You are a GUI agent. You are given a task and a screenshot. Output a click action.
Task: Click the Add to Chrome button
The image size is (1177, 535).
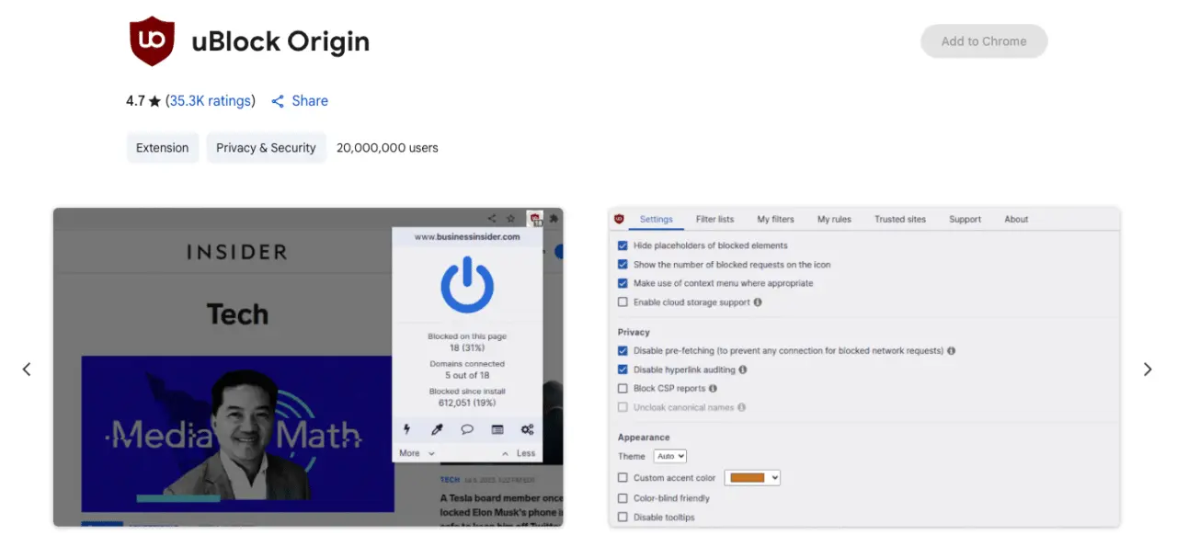tap(984, 41)
